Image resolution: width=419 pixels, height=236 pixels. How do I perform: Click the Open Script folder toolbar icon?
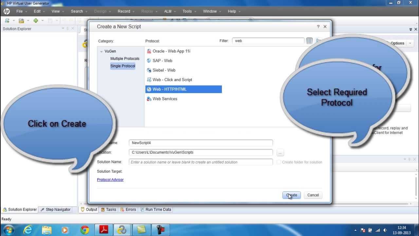[21, 21]
